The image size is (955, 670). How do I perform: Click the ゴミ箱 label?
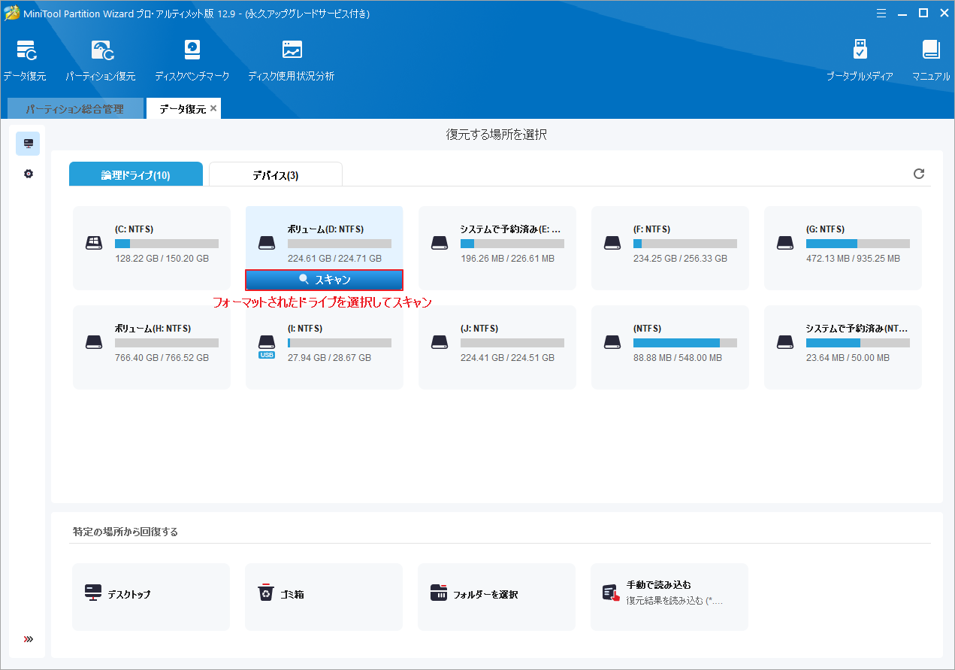[292, 594]
